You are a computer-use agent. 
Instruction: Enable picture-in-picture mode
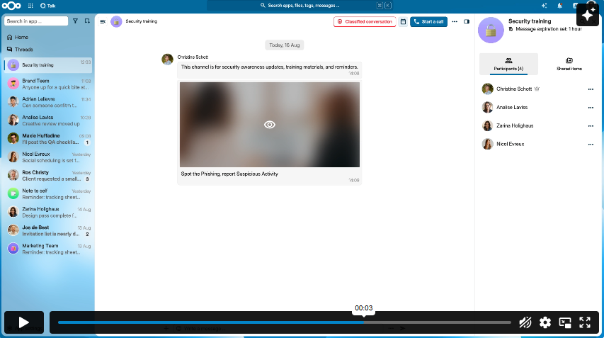click(565, 322)
